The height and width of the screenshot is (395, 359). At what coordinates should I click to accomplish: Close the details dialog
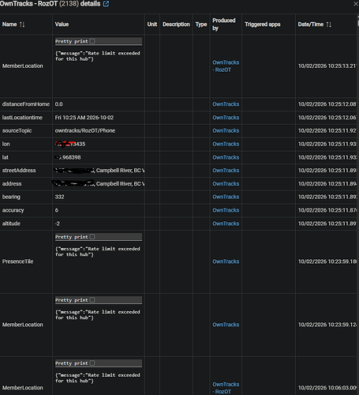(356, 4)
